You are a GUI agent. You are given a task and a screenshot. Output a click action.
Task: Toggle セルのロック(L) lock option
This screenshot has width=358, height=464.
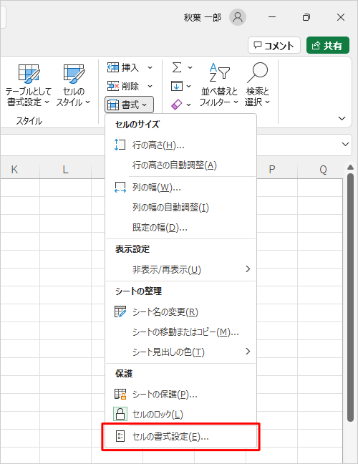point(180,415)
